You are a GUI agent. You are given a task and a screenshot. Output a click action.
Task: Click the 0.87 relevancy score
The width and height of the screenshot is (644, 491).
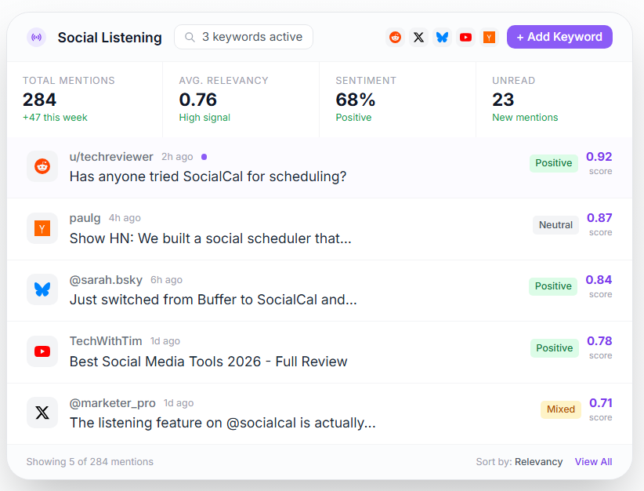[599, 218]
